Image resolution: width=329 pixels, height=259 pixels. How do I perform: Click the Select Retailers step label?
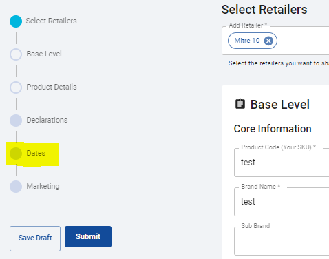(51, 21)
